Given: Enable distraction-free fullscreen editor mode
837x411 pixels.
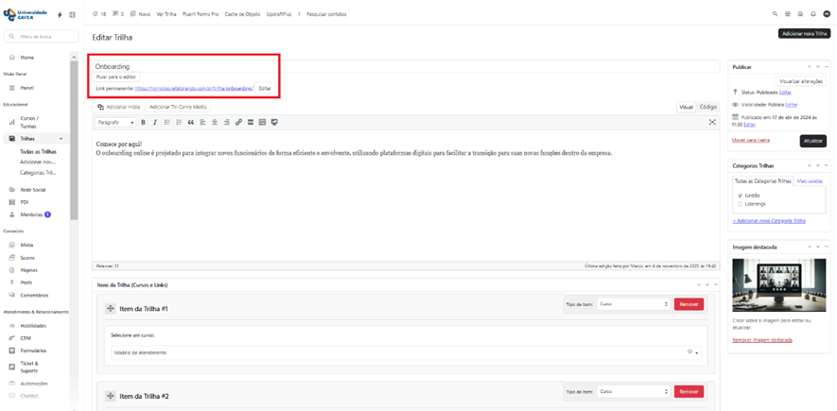Looking at the screenshot, I should point(712,122).
